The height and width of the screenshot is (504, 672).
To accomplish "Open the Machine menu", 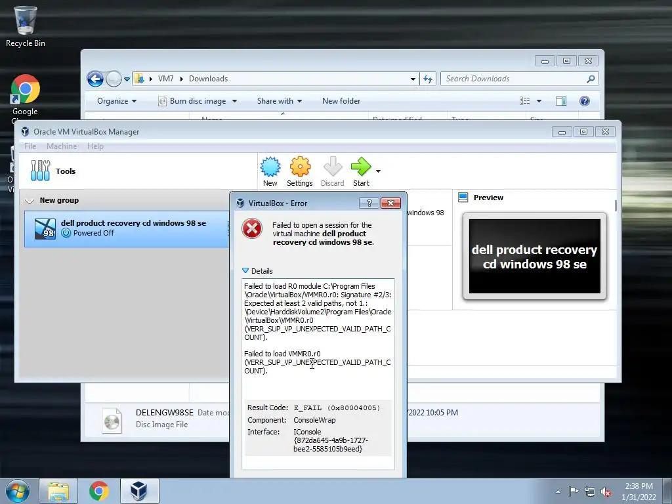I will (x=62, y=146).
